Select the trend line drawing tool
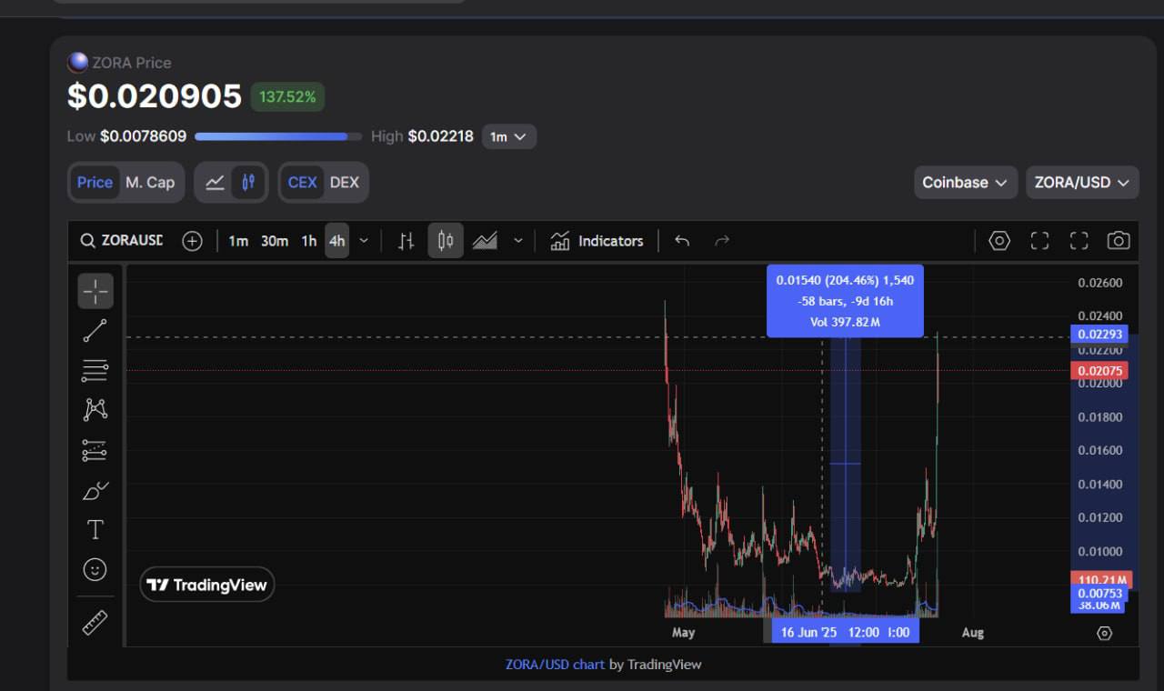This screenshot has width=1164, height=691. (95, 331)
